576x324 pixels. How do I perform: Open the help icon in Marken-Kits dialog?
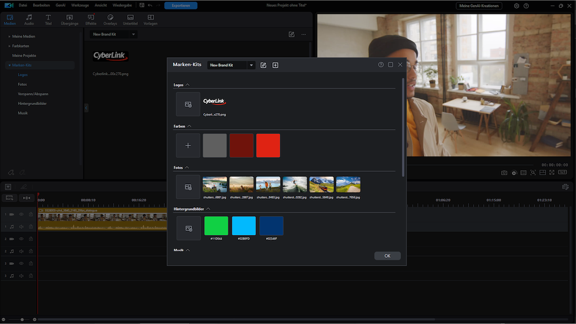pos(381,65)
